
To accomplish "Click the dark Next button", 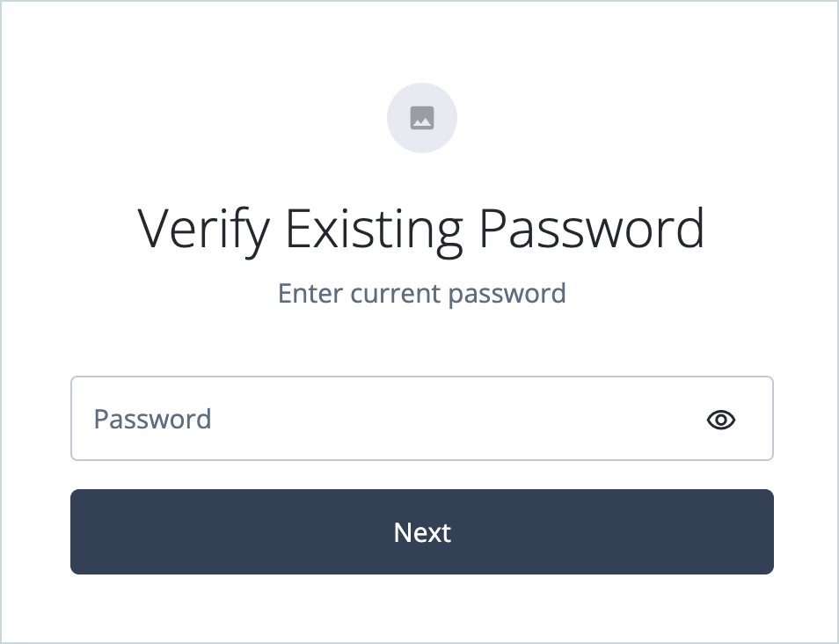I will (x=422, y=531).
